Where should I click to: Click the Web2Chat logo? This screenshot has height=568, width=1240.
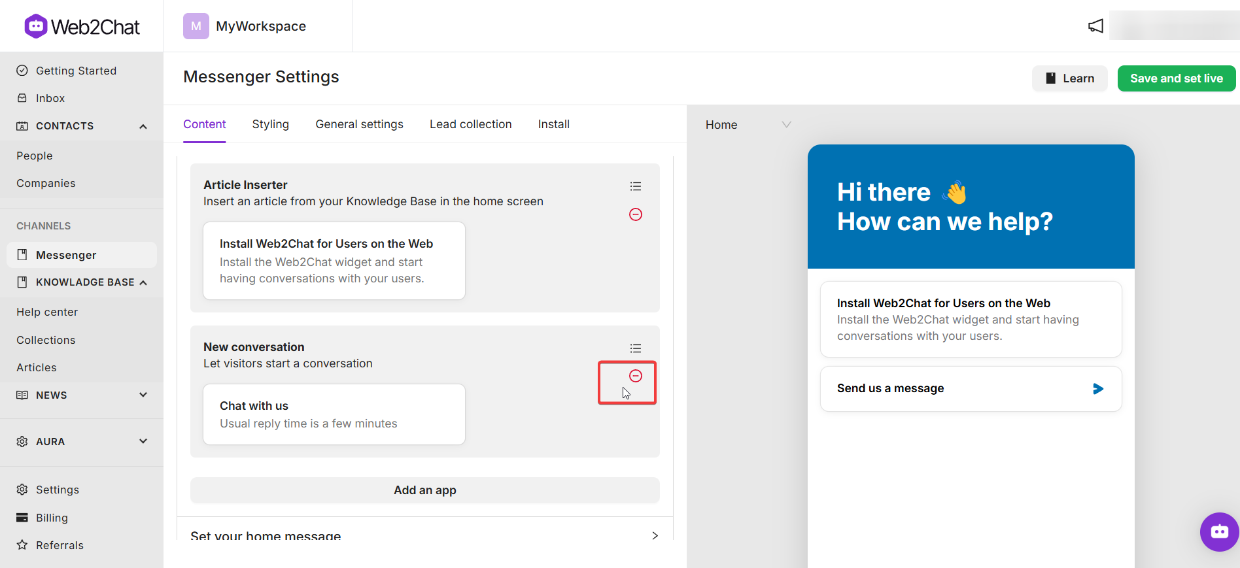[x=82, y=26]
